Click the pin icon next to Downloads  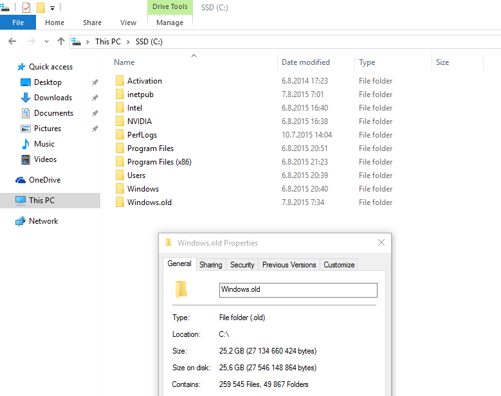click(95, 98)
